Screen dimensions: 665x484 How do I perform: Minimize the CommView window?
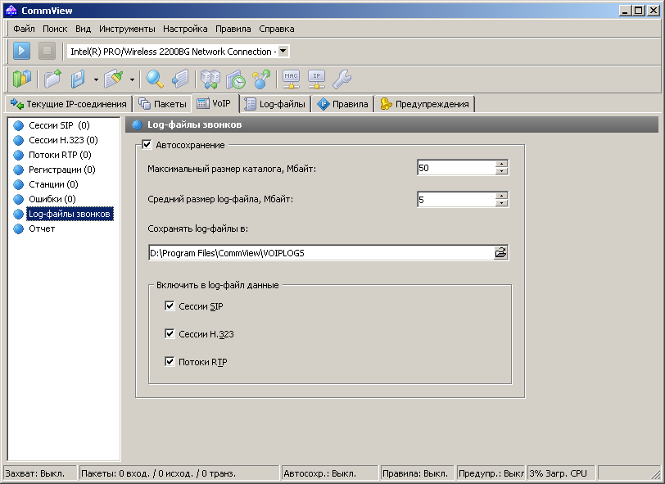[x=626, y=11]
